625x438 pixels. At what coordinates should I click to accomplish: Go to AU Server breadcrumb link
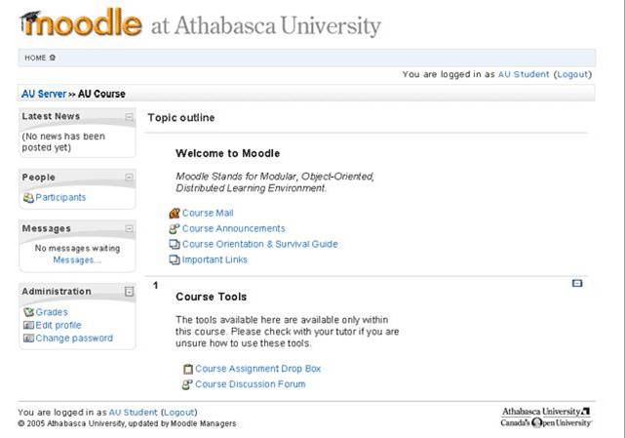[x=44, y=95]
